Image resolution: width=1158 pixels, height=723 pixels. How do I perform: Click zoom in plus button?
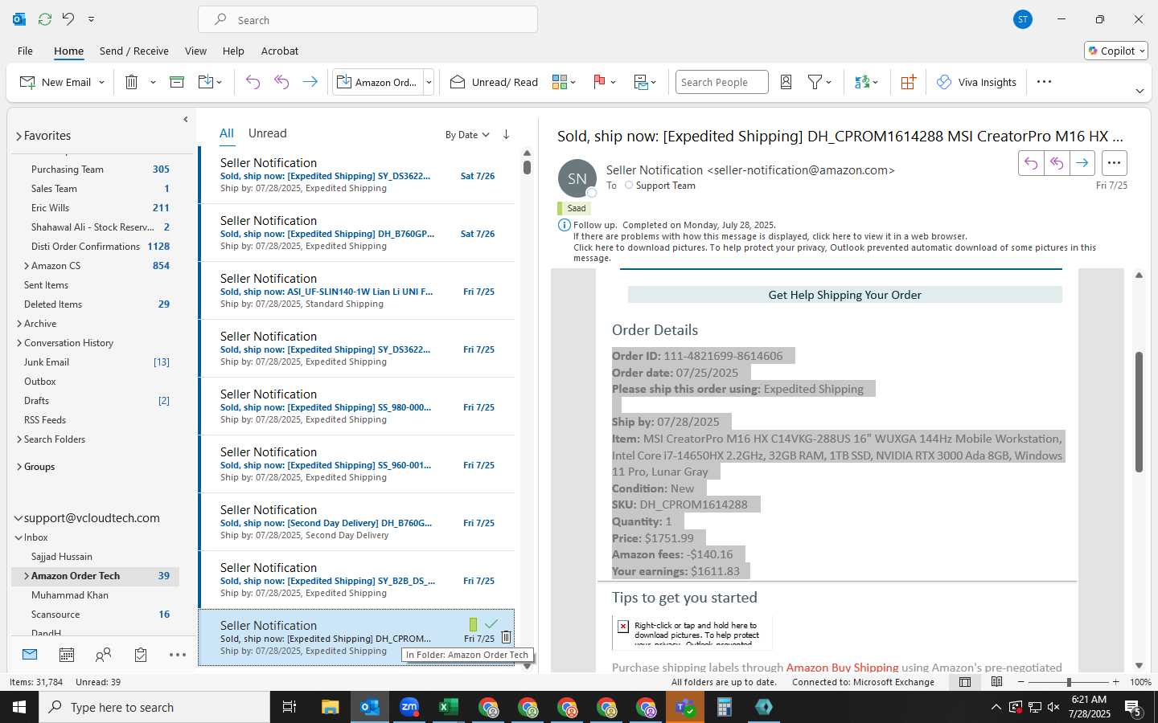point(1115,682)
